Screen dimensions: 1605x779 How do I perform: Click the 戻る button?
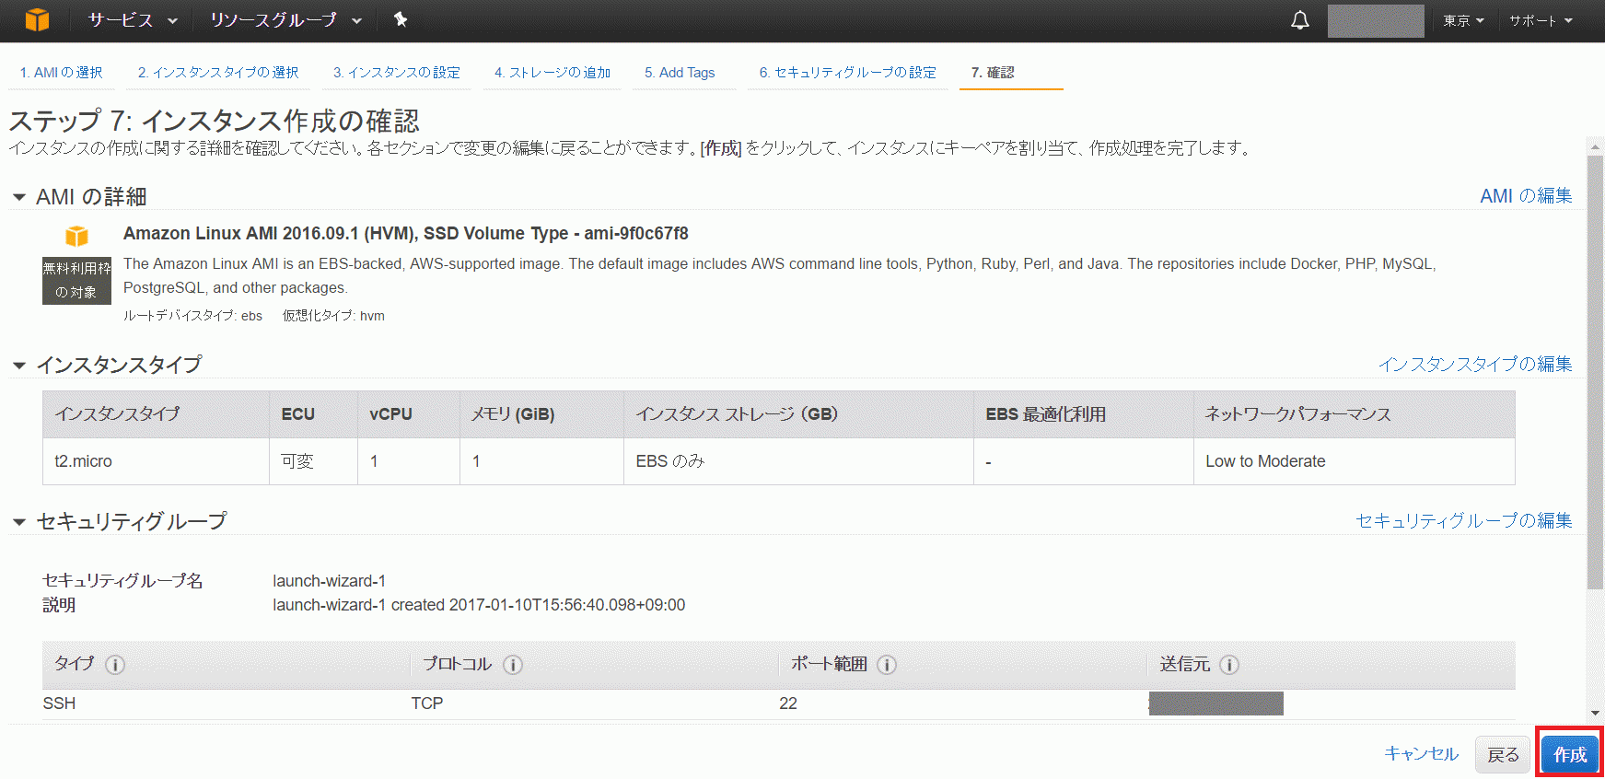[1503, 755]
